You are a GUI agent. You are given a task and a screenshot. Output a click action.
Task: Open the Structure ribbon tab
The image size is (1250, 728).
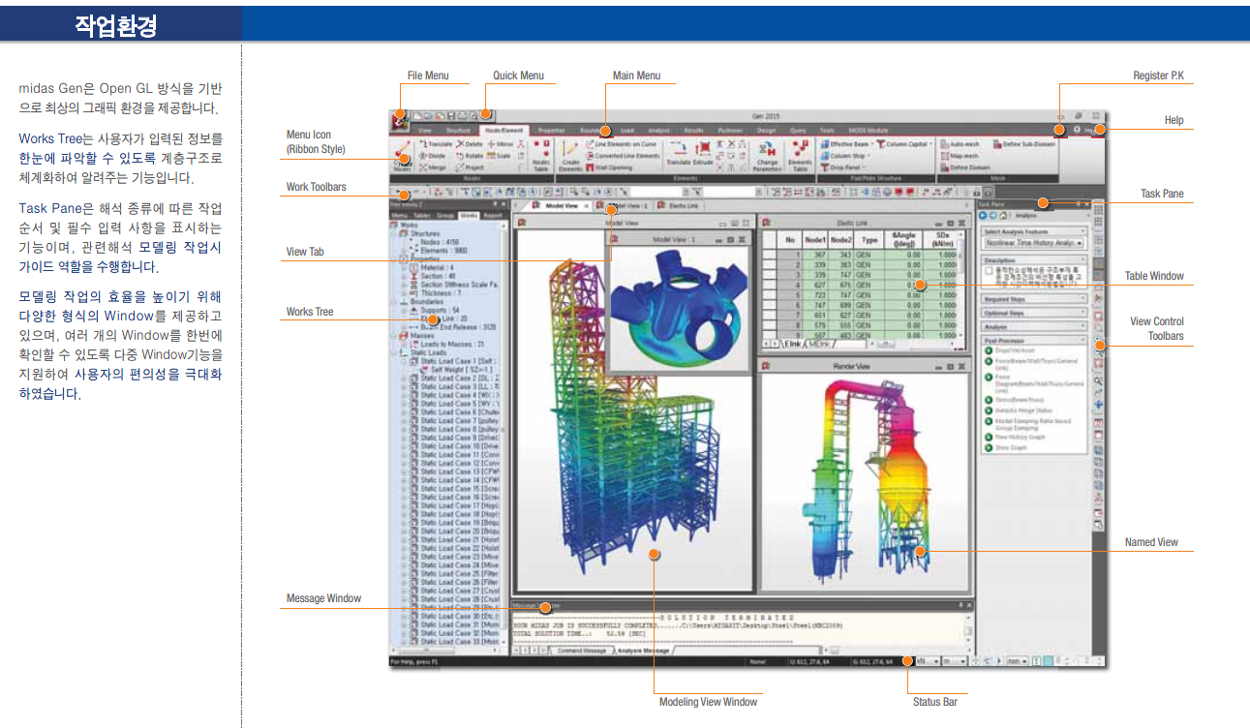pos(458,129)
